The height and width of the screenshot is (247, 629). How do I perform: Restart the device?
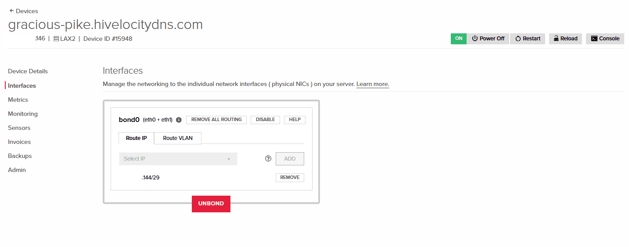pyautogui.click(x=528, y=39)
